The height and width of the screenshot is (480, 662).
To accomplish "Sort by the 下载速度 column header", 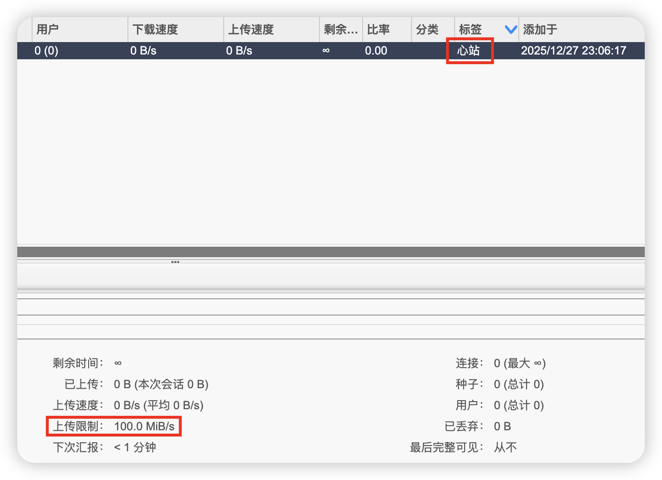I will (155, 30).
